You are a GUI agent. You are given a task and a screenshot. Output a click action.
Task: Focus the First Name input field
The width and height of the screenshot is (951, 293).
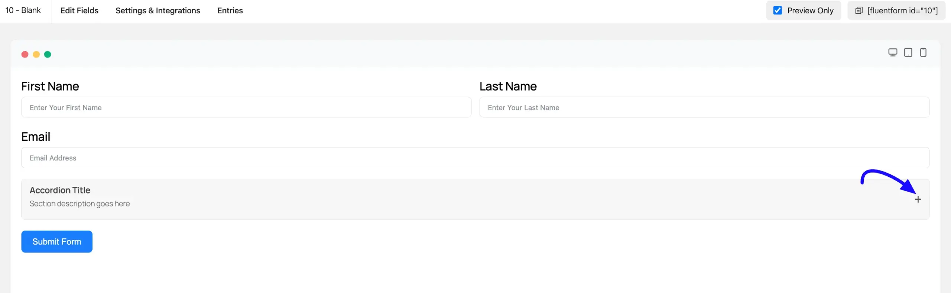click(246, 107)
